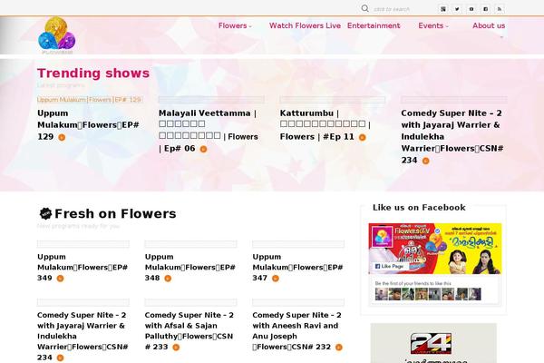Click the four-square social icon beside Twitter
The image size is (544, 363).
click(443, 9)
